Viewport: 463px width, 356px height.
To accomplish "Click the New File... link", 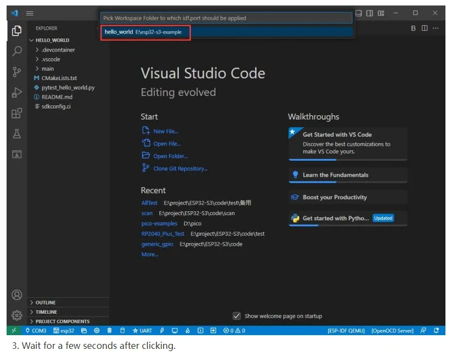I will [x=165, y=131].
